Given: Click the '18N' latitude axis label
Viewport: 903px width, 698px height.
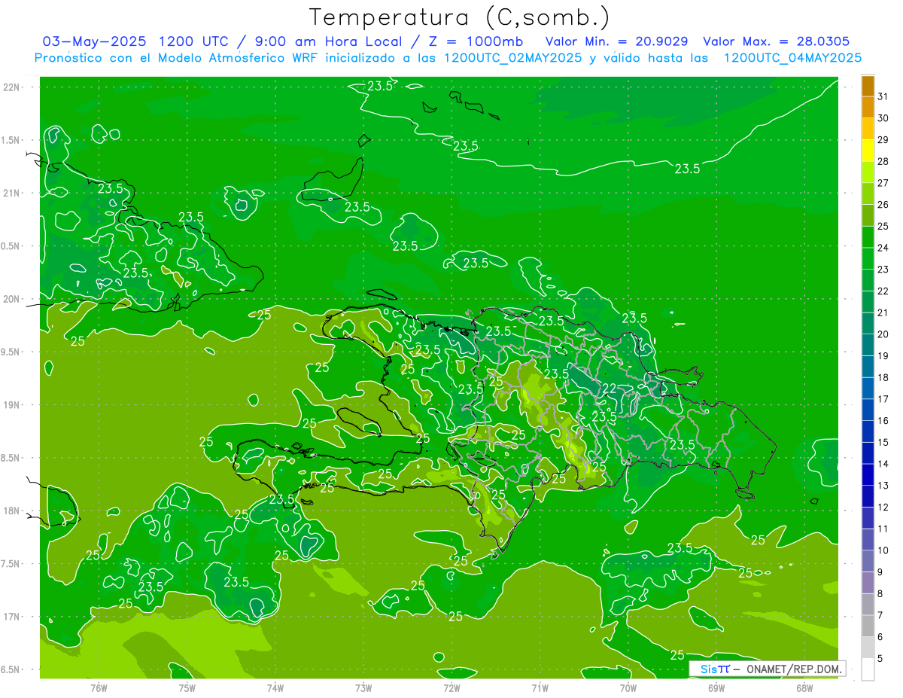Looking at the screenshot, I should click(x=11, y=511).
